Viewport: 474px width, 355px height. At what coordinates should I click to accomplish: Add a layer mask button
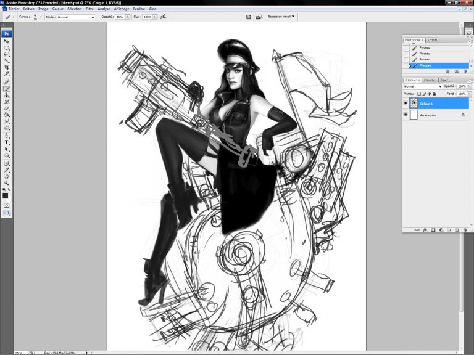pyautogui.click(x=433, y=230)
